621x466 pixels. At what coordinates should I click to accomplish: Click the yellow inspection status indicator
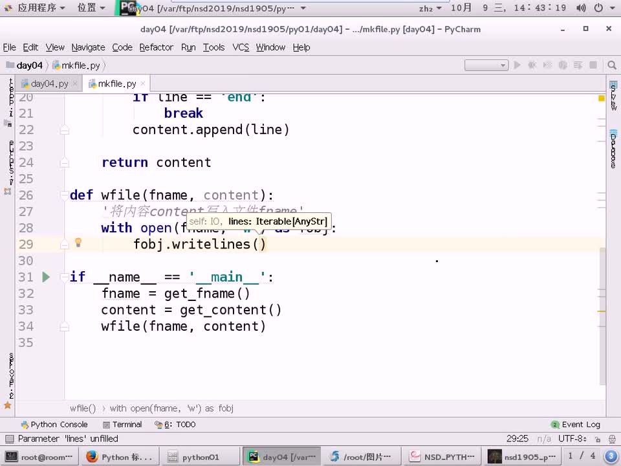[x=601, y=98]
